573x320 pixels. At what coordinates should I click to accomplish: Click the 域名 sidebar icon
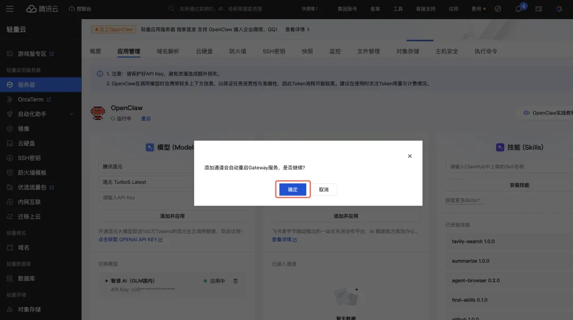click(x=10, y=247)
